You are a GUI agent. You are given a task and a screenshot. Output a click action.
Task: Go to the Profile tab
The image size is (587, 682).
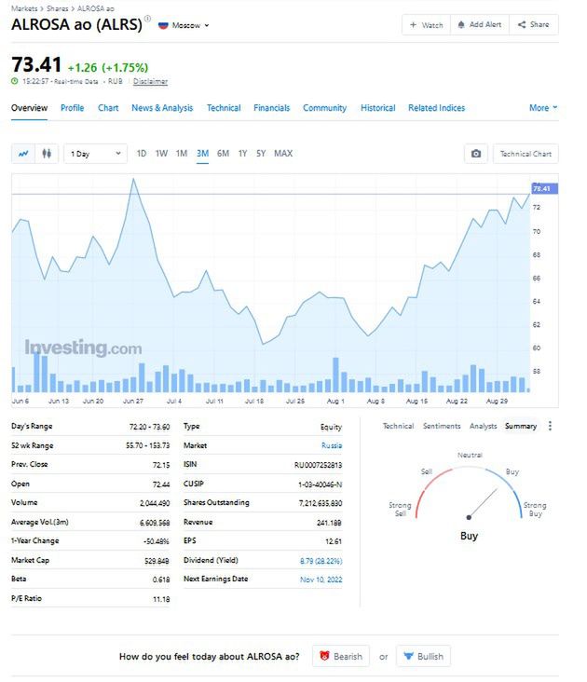[72, 108]
